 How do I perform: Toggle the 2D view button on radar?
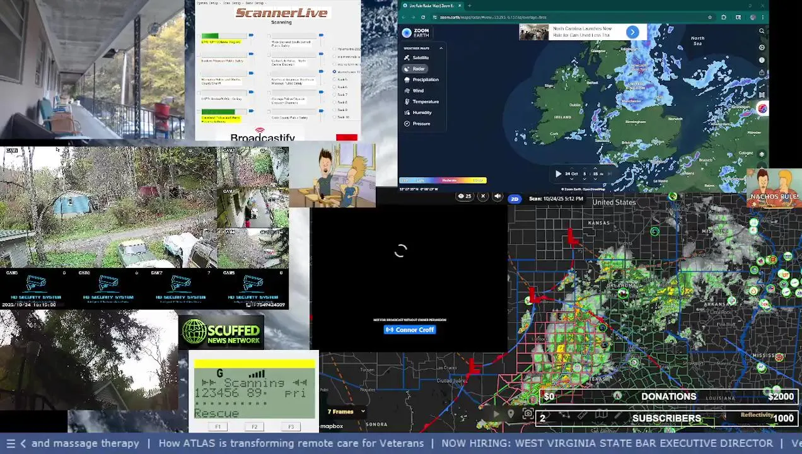click(x=514, y=199)
